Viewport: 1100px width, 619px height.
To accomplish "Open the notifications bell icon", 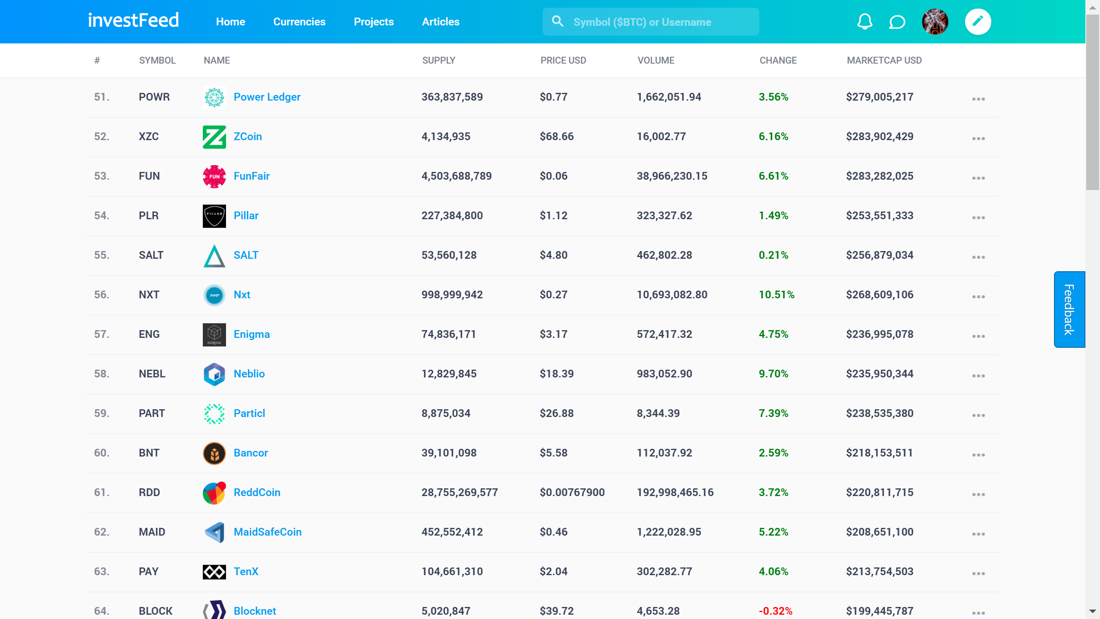I will click(x=865, y=21).
